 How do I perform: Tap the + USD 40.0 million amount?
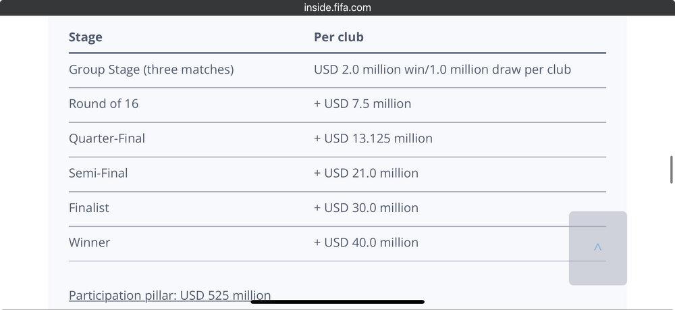pos(366,242)
